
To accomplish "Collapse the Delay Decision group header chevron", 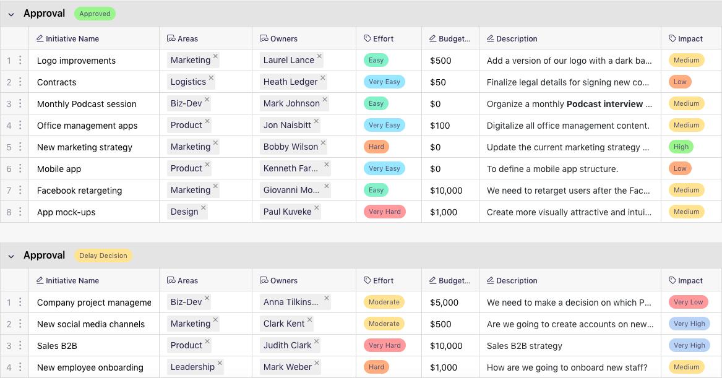I will 11,255.
